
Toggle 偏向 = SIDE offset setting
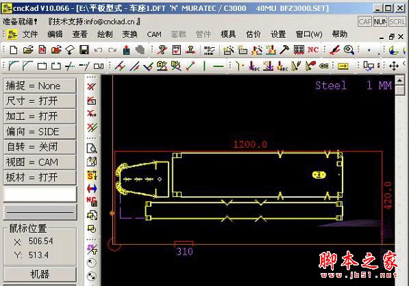40,131
